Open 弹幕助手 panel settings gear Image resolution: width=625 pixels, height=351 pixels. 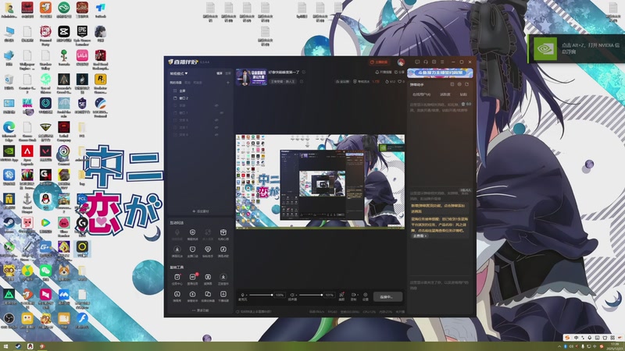point(459,84)
